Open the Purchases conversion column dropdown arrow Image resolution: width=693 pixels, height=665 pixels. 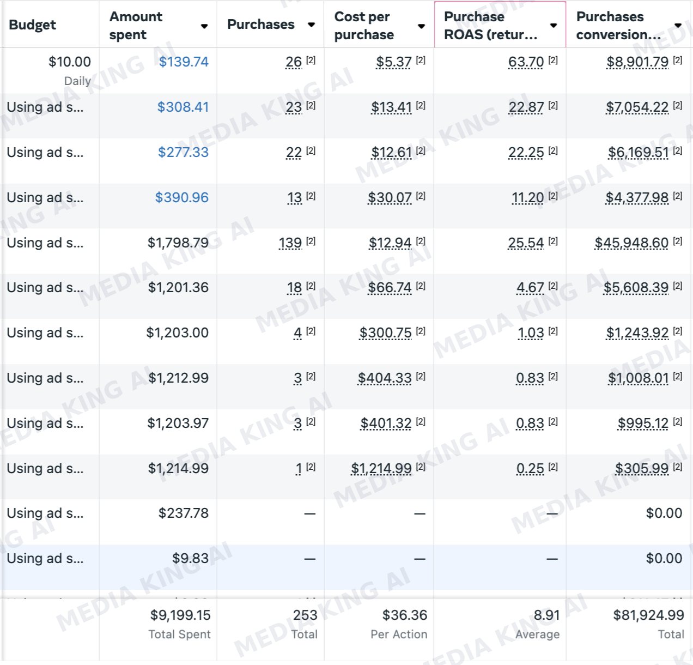click(678, 26)
